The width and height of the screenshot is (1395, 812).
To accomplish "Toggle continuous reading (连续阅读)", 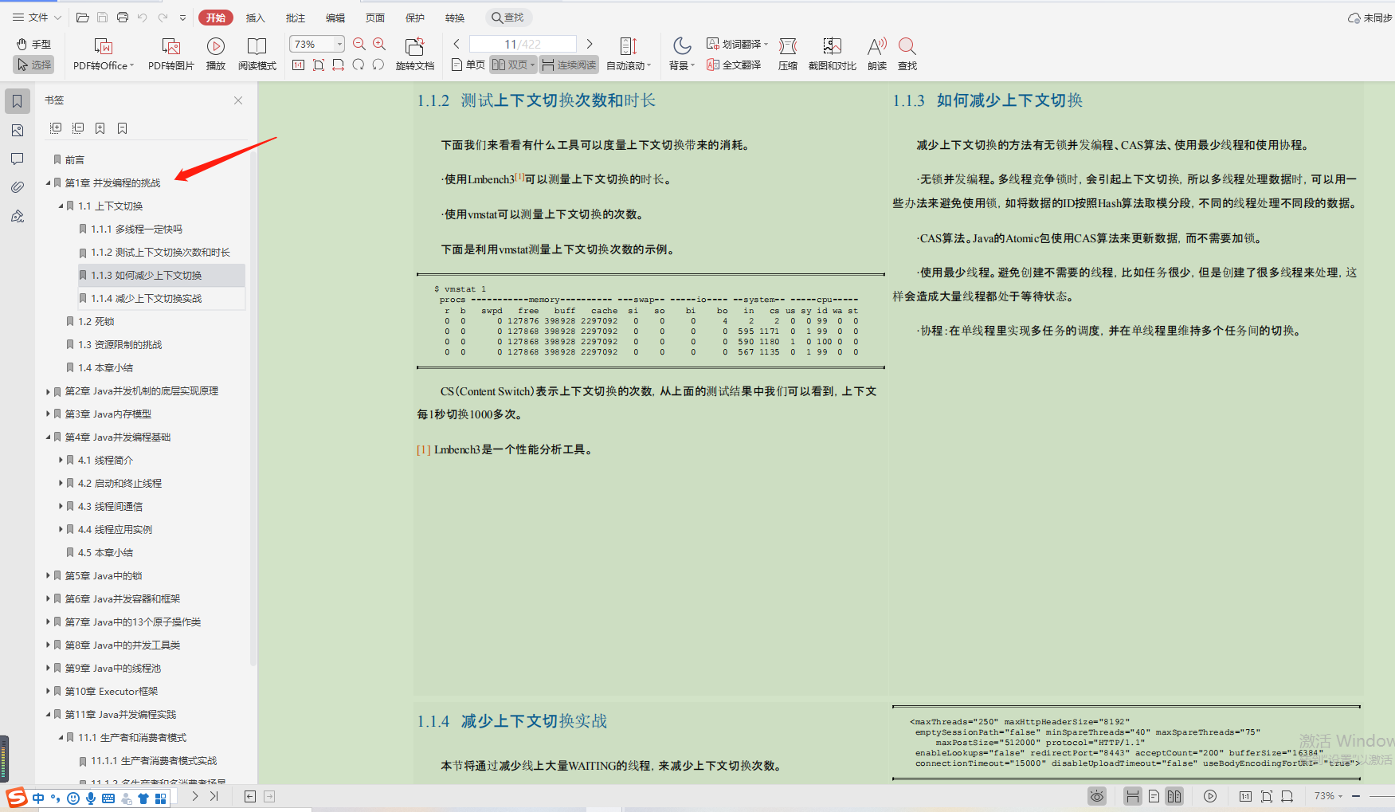I will pyautogui.click(x=569, y=65).
